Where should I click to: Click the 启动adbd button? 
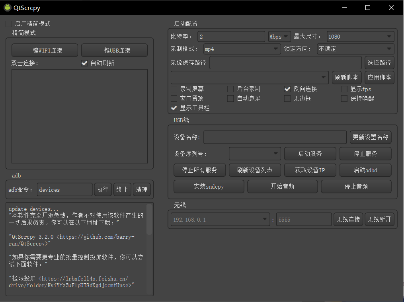point(365,170)
